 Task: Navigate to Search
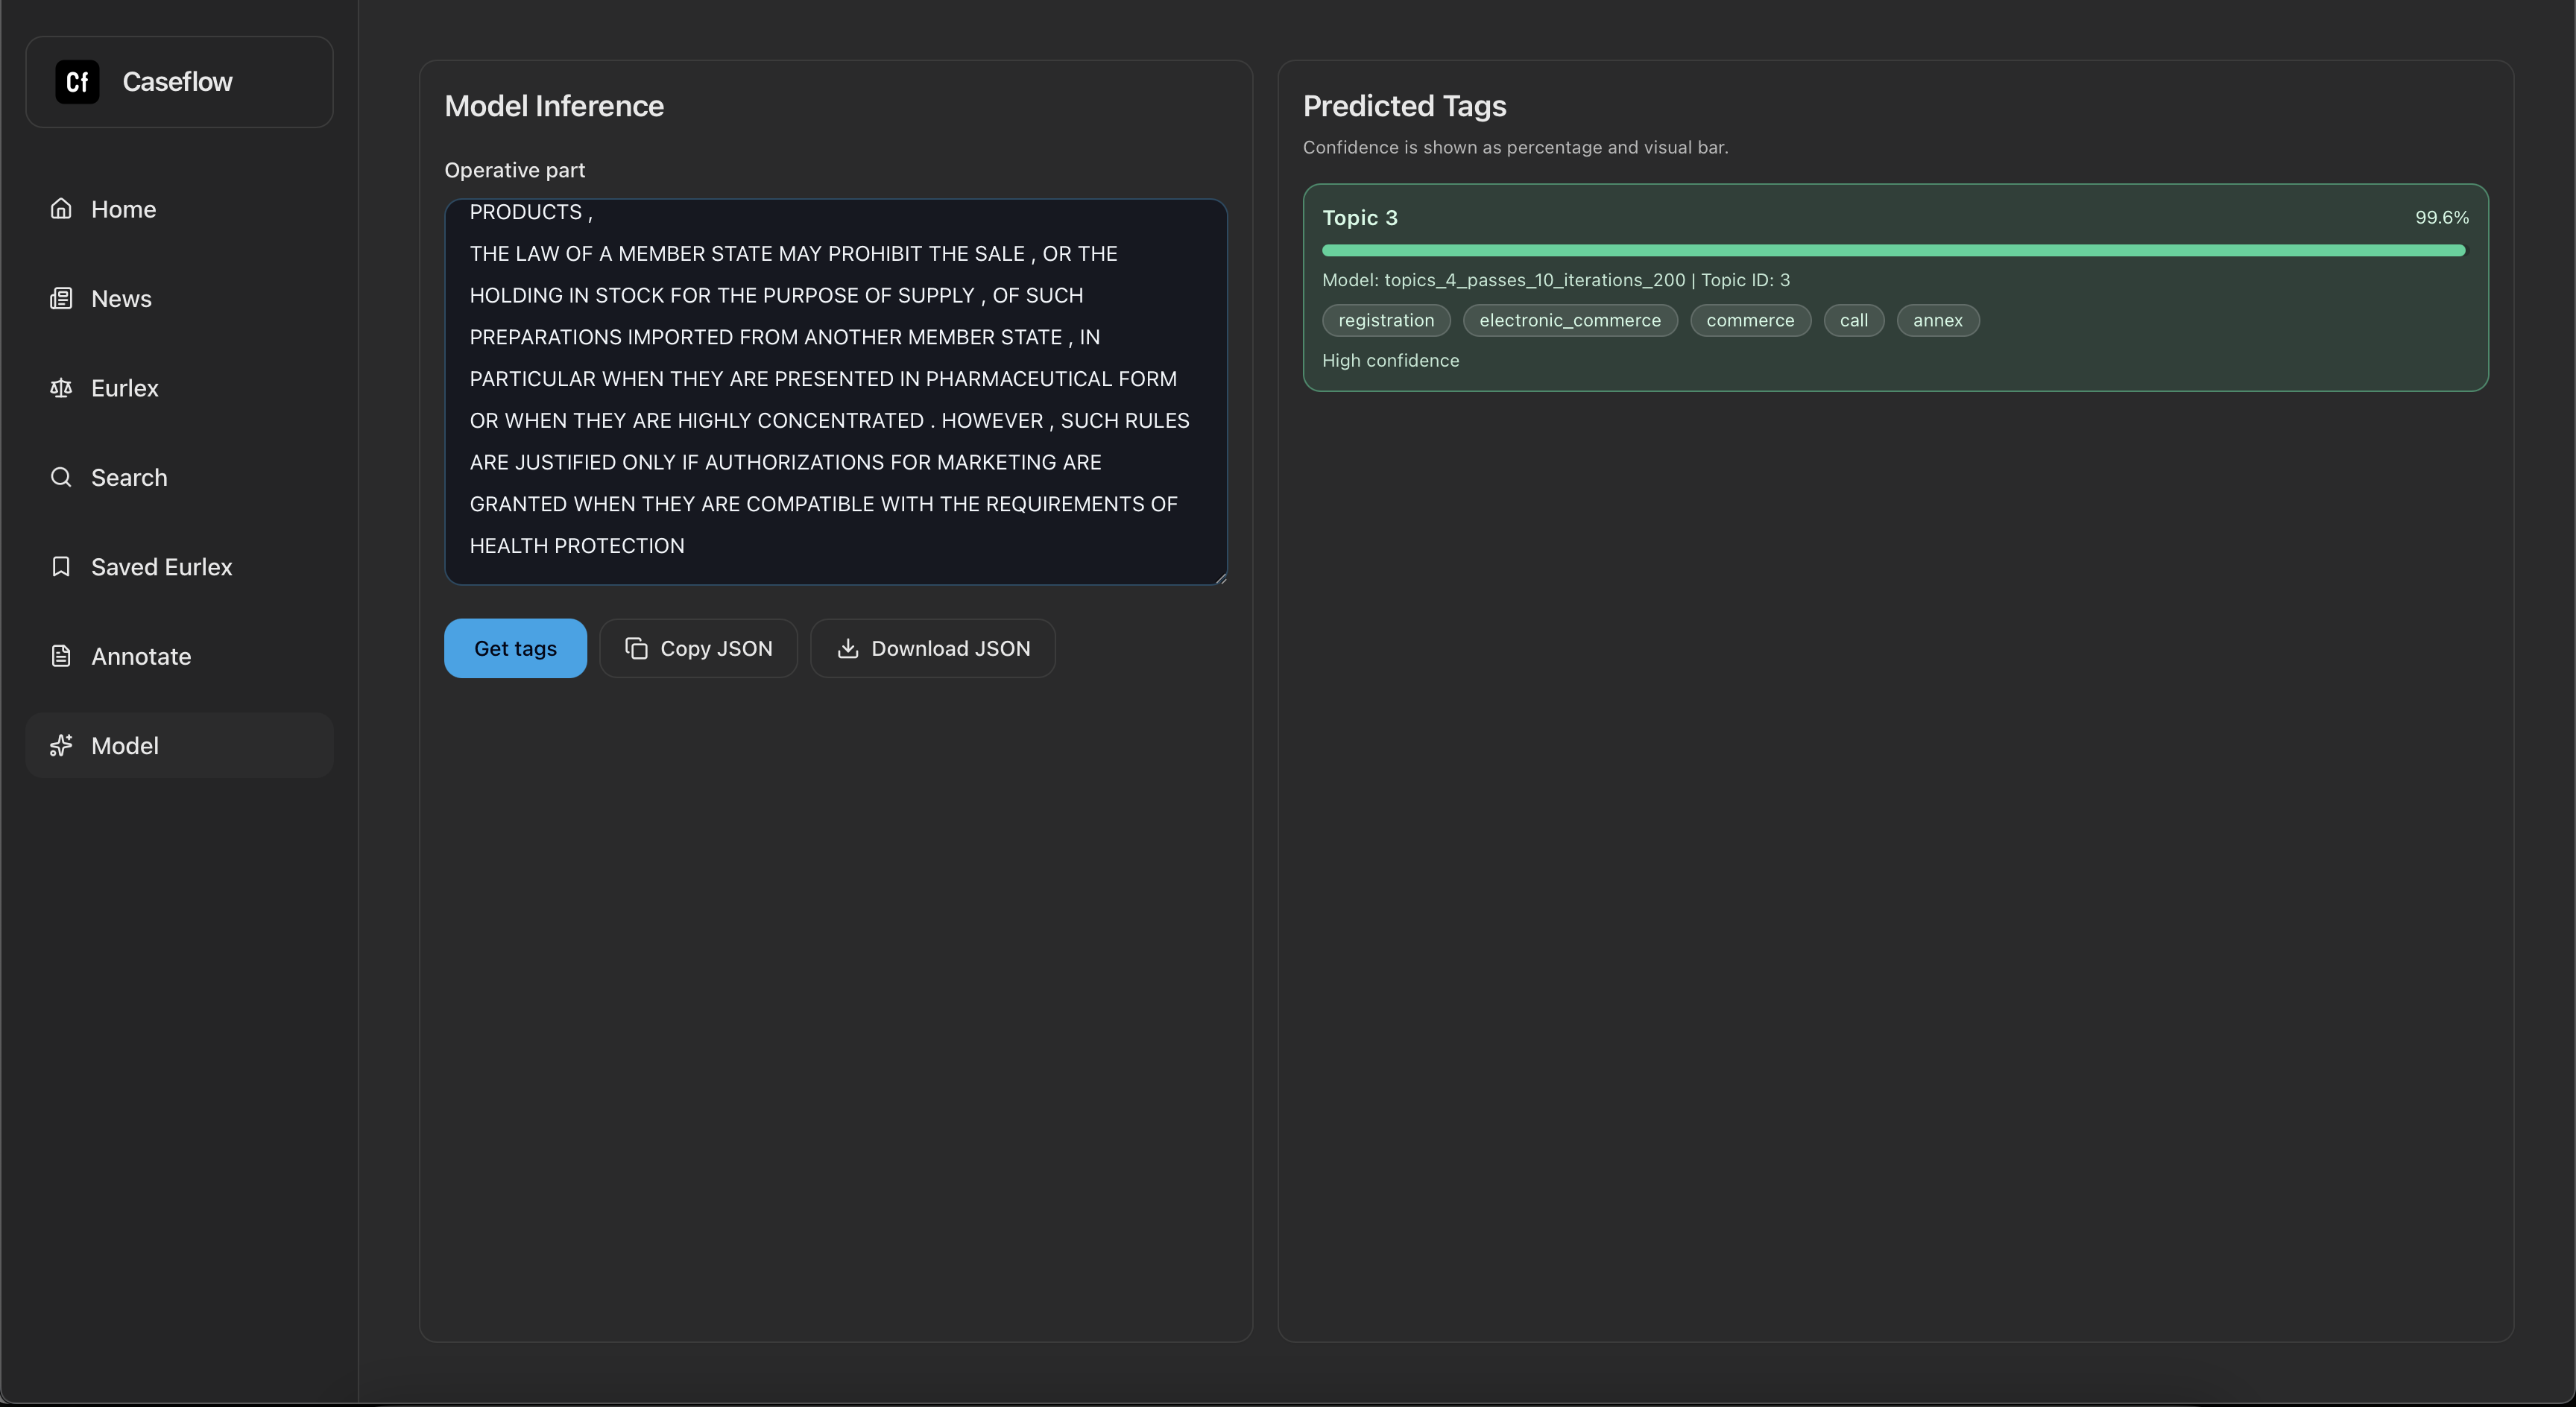179,477
